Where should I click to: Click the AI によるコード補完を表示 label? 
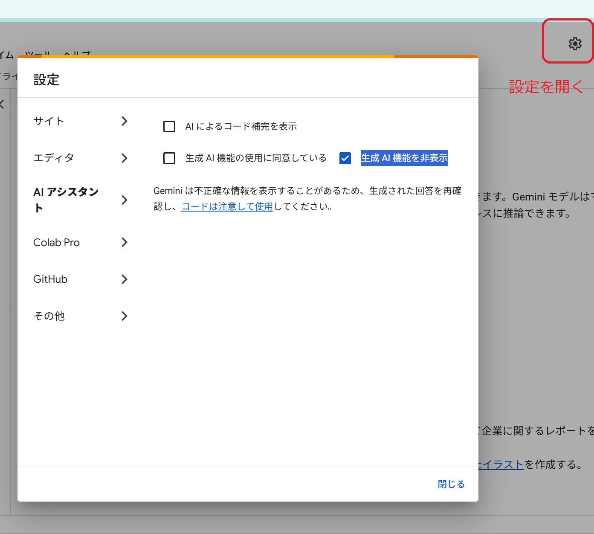tap(241, 126)
